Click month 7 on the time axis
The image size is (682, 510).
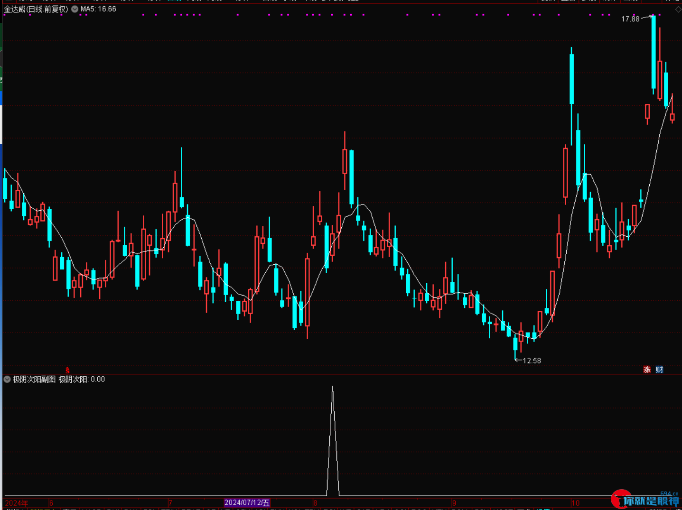170,503
